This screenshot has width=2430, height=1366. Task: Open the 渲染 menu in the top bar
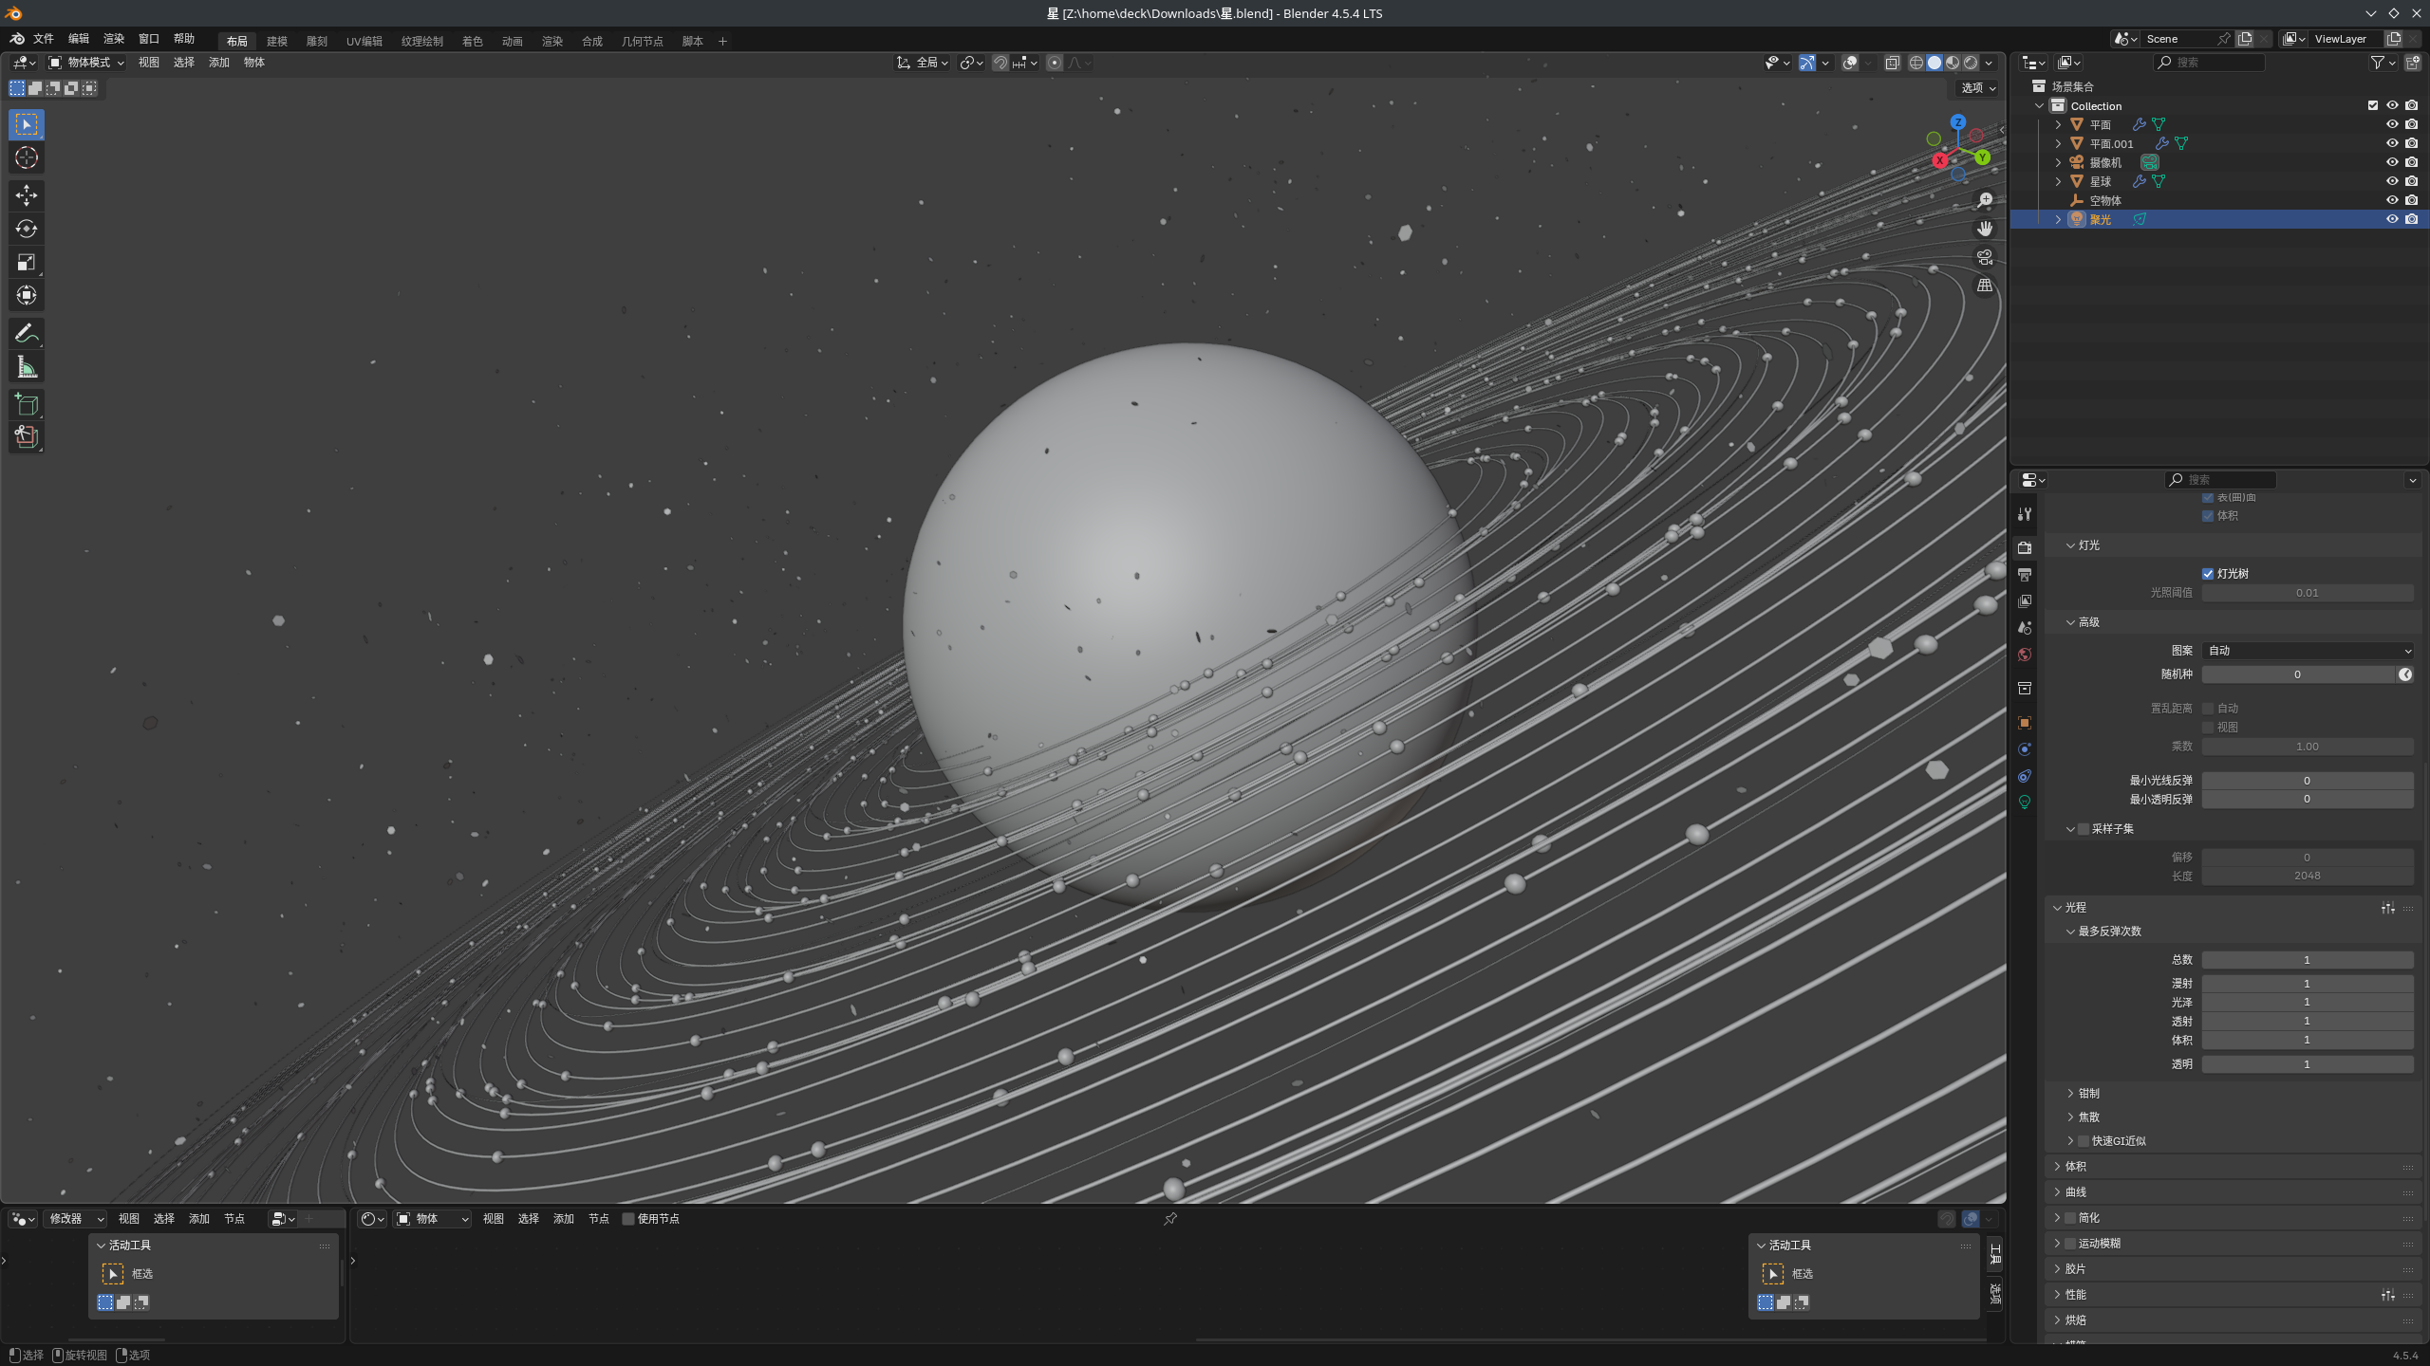point(114,39)
